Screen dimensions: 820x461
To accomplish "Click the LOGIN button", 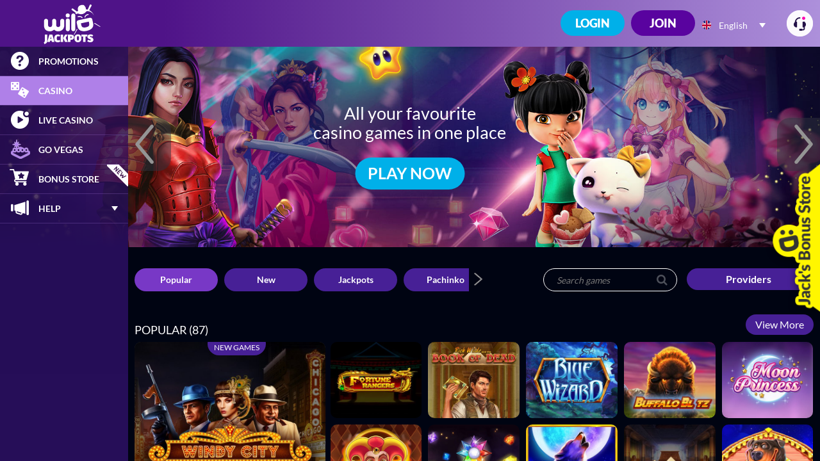I will 593,23.
